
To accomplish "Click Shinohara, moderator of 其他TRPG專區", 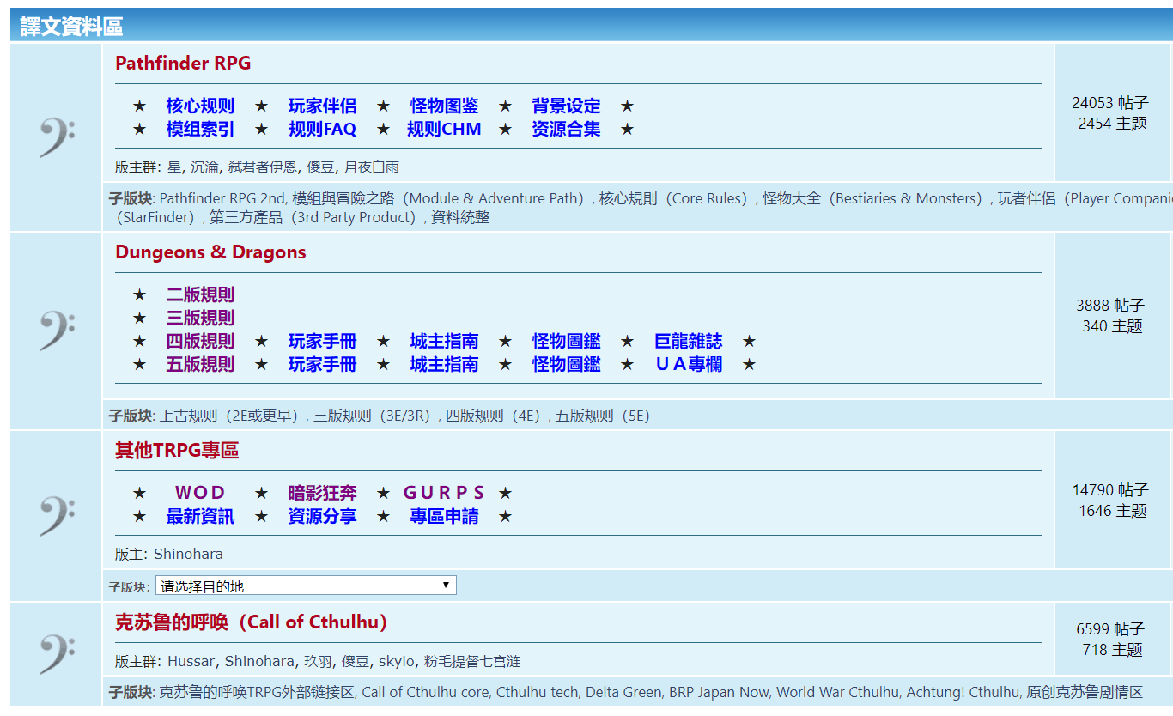I will tap(188, 555).
